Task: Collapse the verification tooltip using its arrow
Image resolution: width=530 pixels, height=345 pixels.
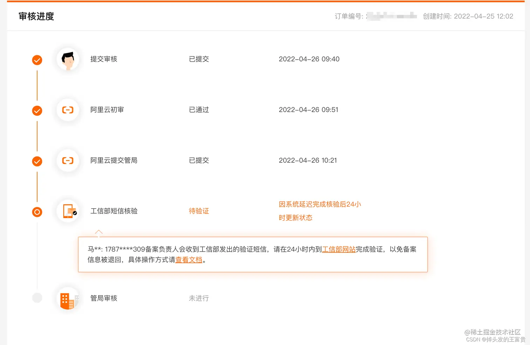Action: 98,232
